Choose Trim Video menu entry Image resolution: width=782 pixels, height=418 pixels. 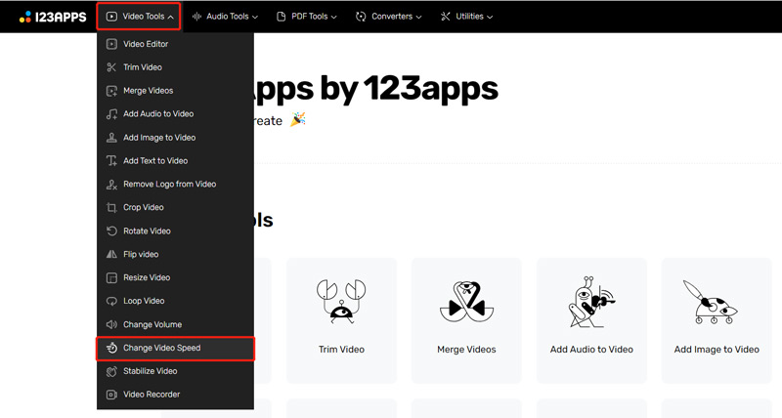tap(175, 67)
